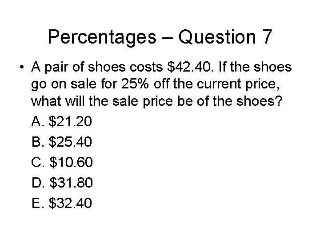Click the words "what will" starting the third line
Image resolution: width=320 pixels, height=240 pixels.
coord(57,101)
